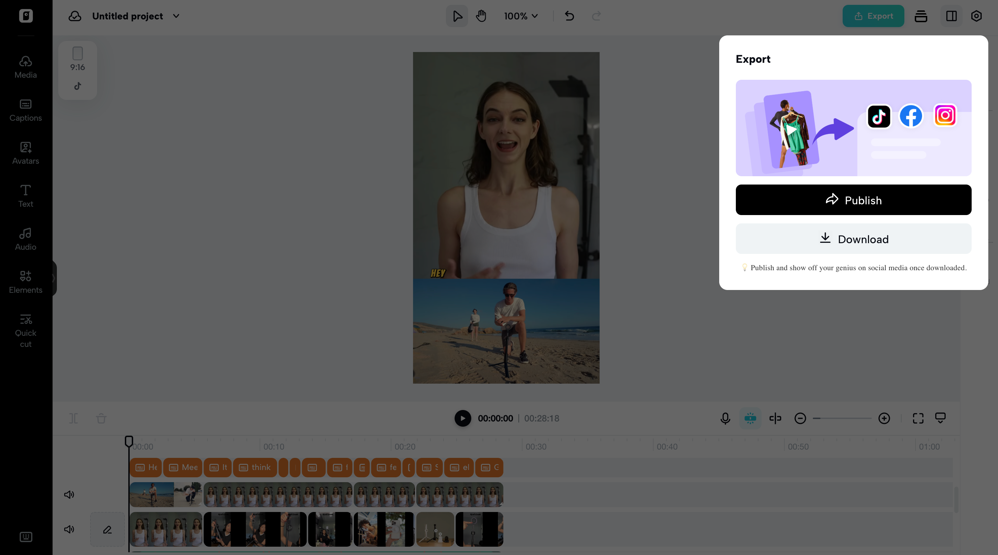Viewport: 998px width, 555px height.
Task: Expand the collapsed left panel arrow
Action: (x=54, y=278)
